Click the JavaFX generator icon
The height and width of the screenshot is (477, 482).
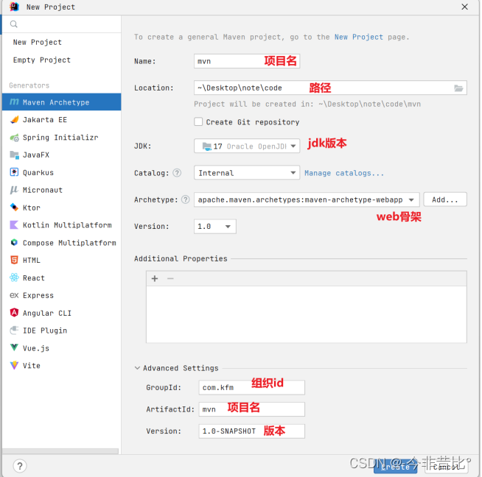[x=14, y=155]
